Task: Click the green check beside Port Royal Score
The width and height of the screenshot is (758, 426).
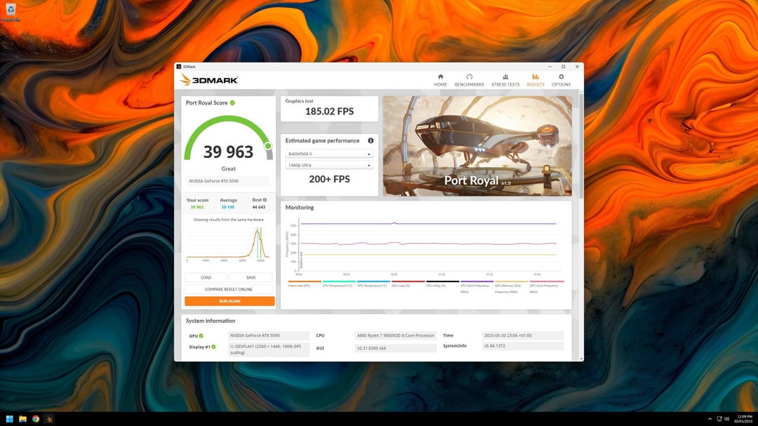Action: 232,102
